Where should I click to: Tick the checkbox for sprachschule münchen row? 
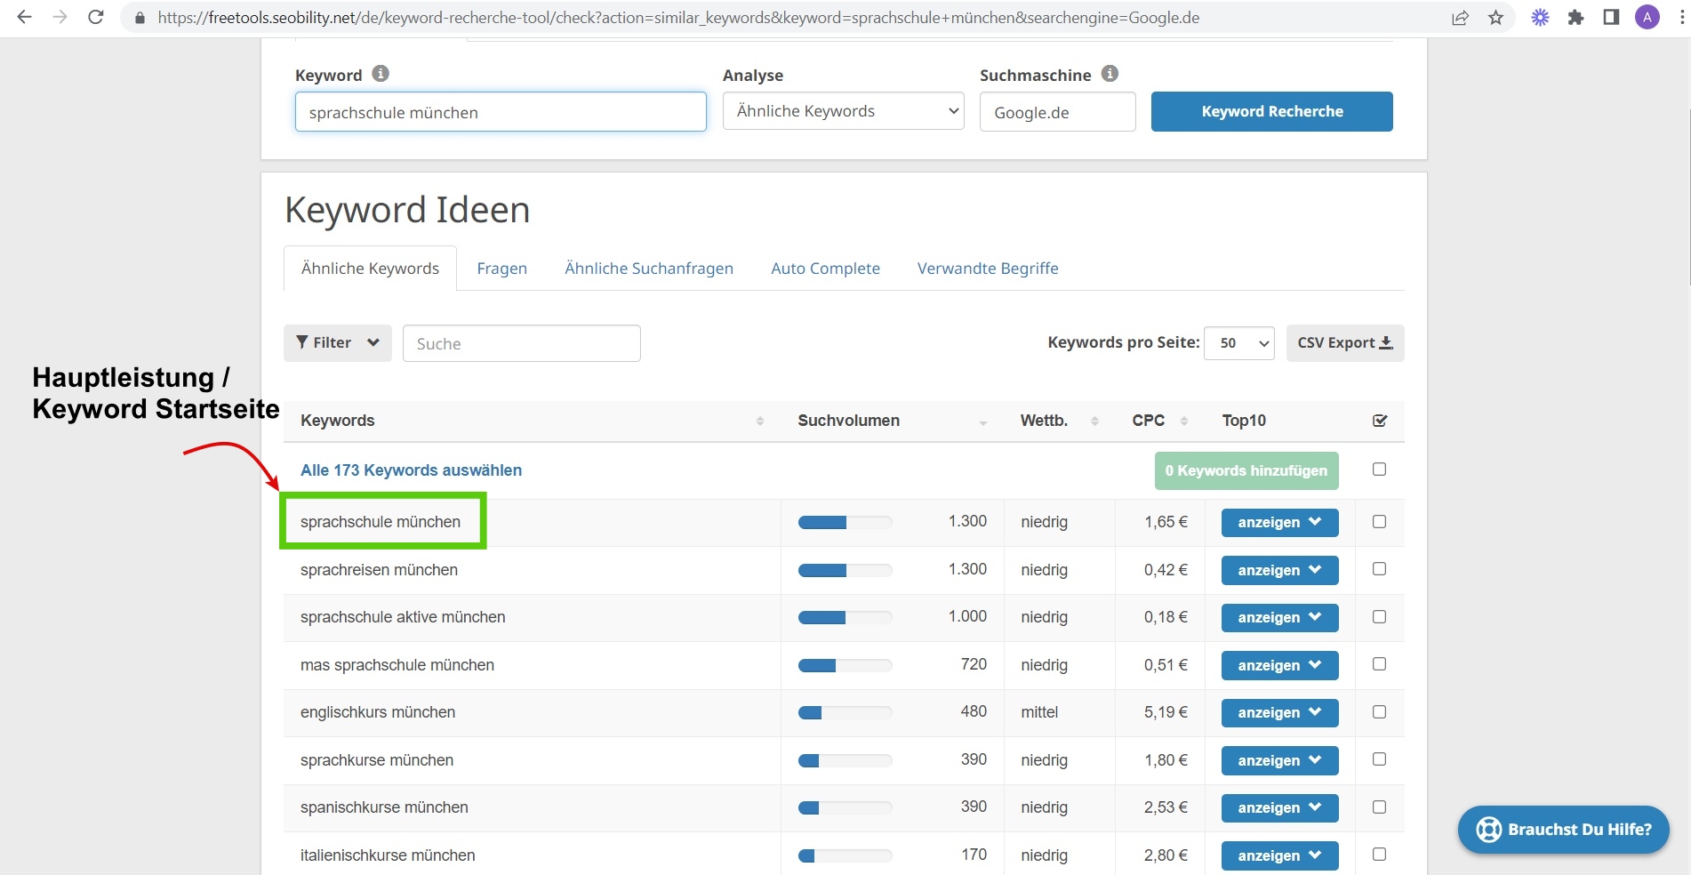click(x=1379, y=522)
